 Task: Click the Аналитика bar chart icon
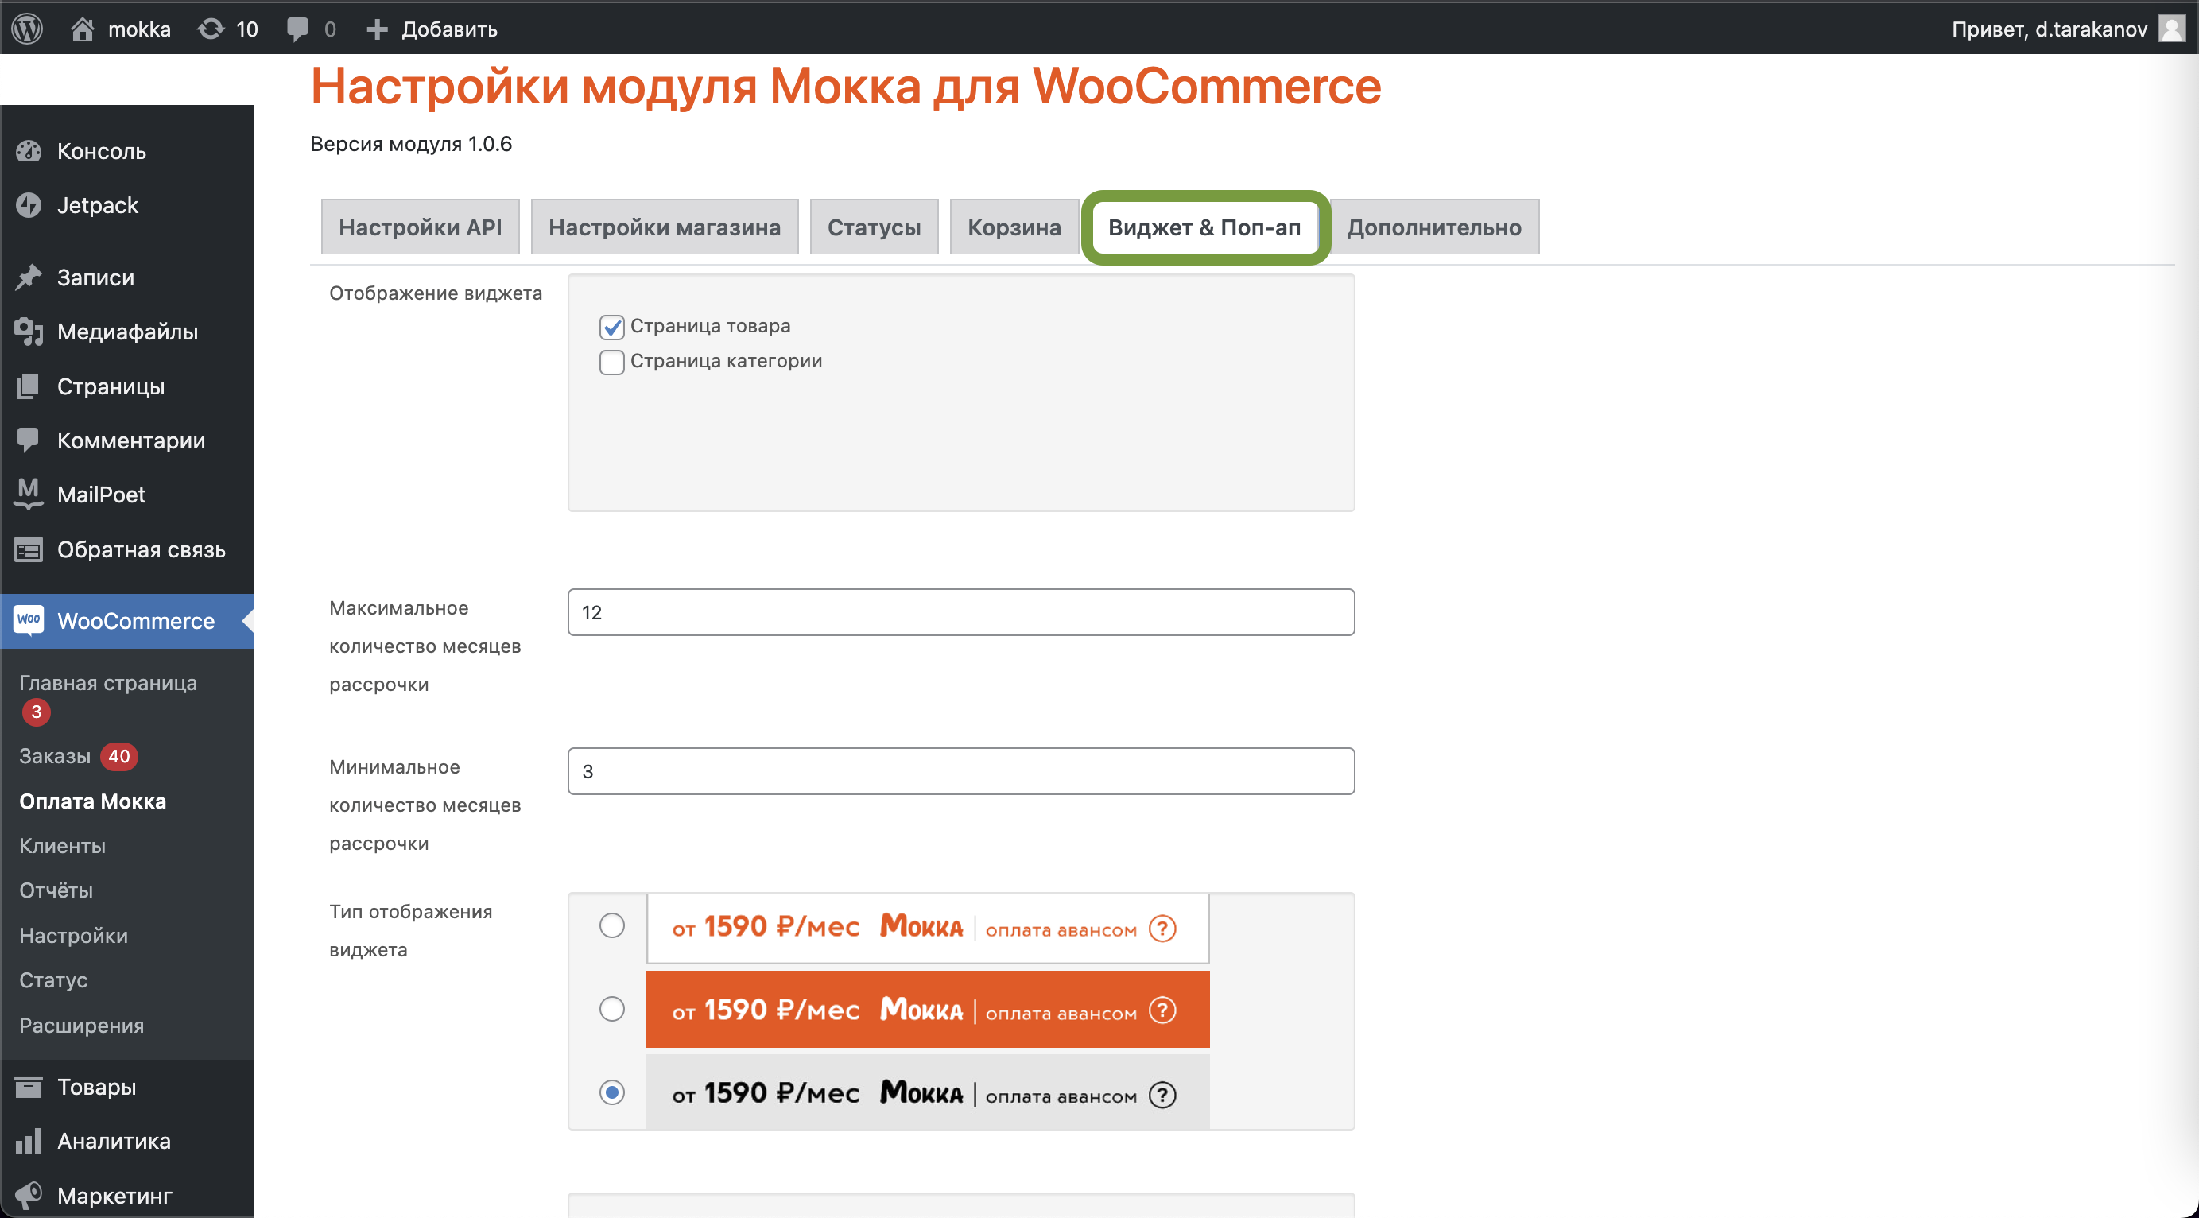click(x=29, y=1141)
